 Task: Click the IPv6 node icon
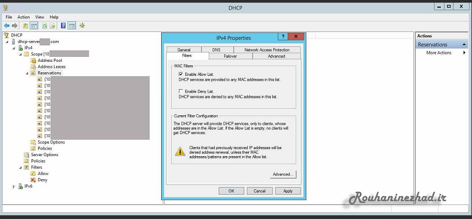coord(21,186)
